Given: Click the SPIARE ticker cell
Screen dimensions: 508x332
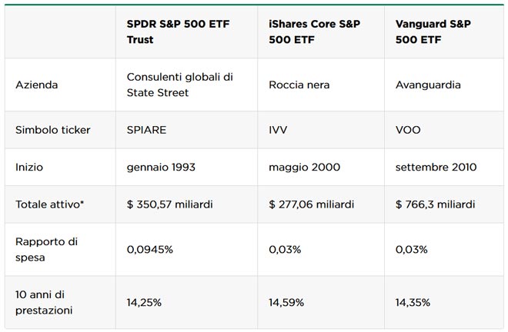Looking at the screenshot, I should [x=146, y=130].
